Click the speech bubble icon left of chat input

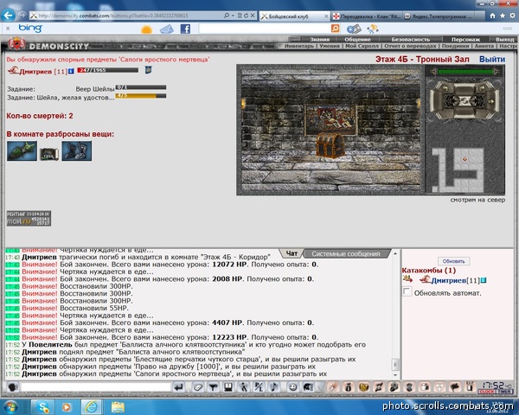[x=13, y=386]
